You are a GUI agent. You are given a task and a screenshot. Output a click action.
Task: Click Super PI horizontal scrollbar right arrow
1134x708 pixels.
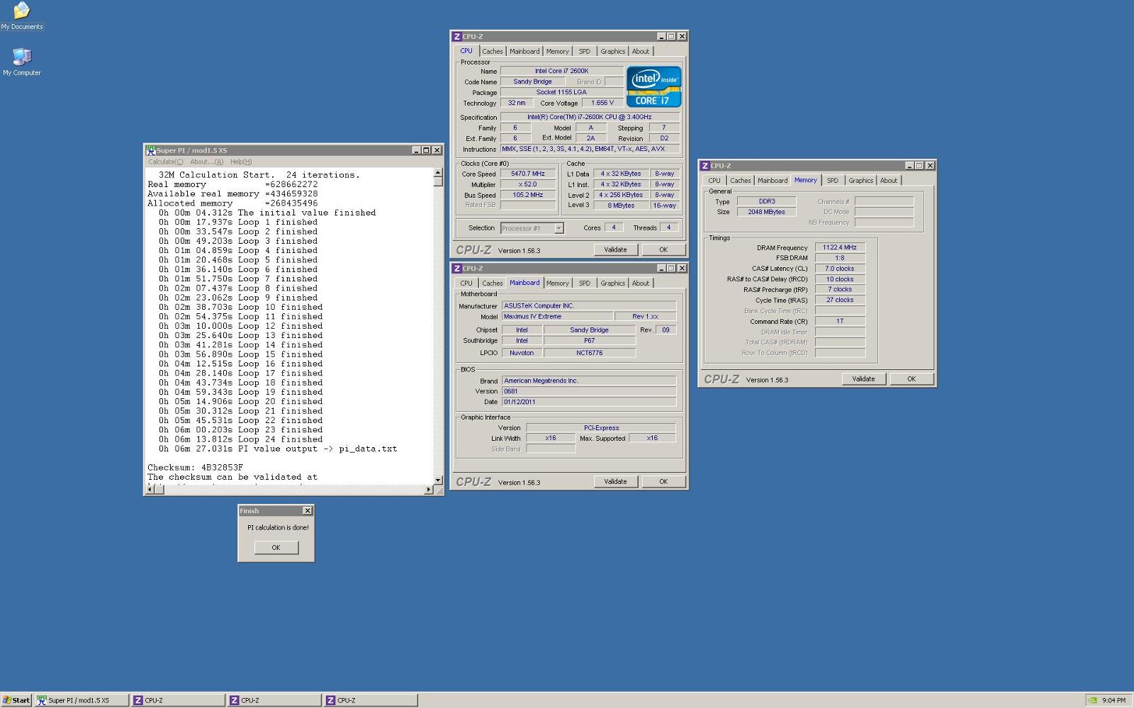point(429,489)
